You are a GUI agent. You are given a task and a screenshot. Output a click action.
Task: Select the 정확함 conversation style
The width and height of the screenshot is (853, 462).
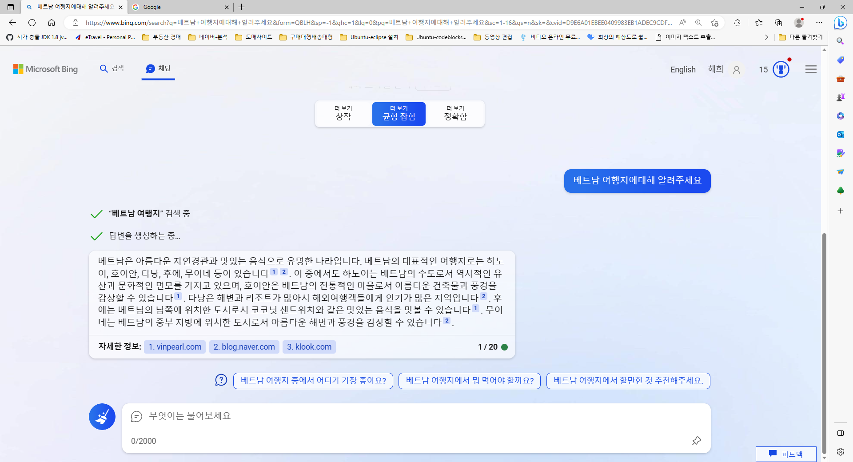point(455,114)
